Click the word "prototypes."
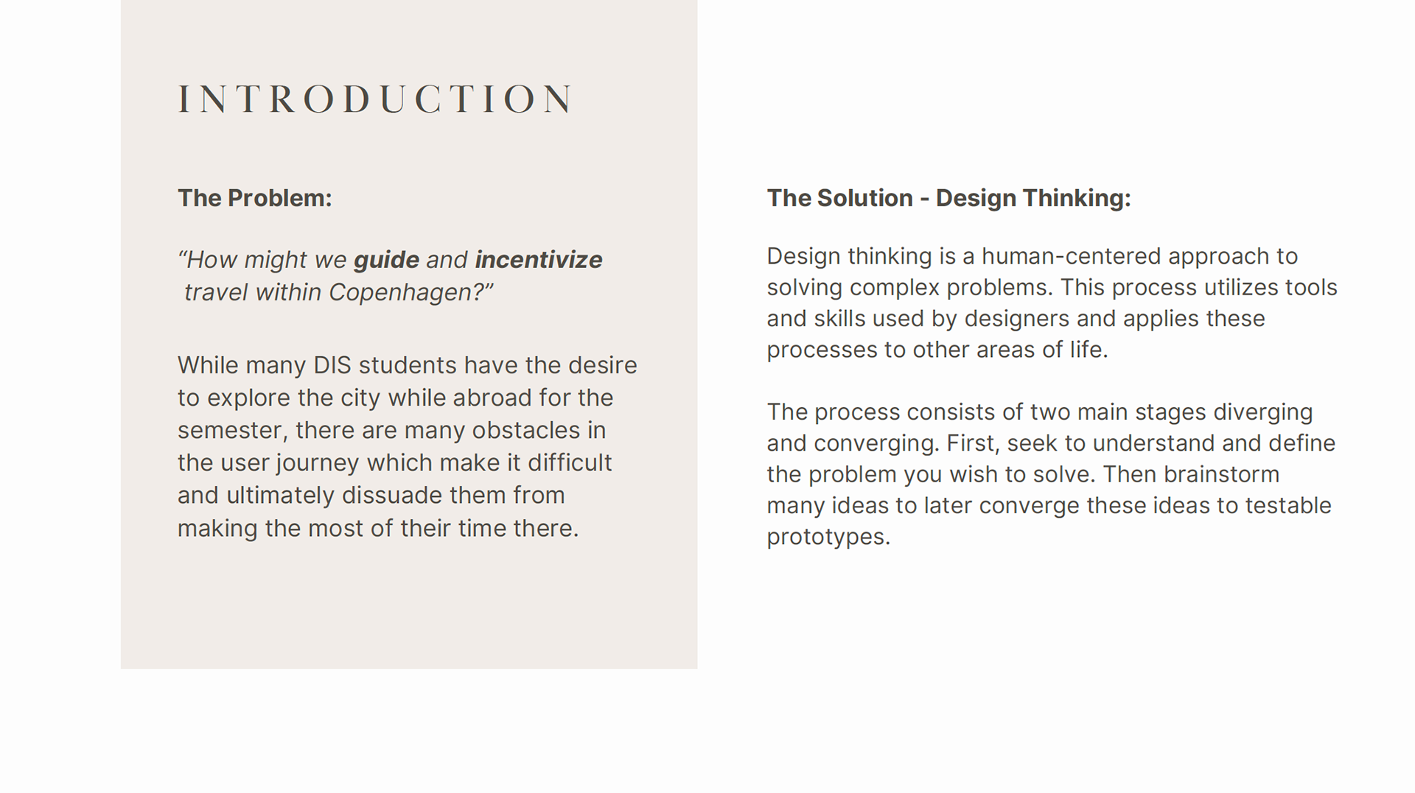 pyautogui.click(x=828, y=537)
